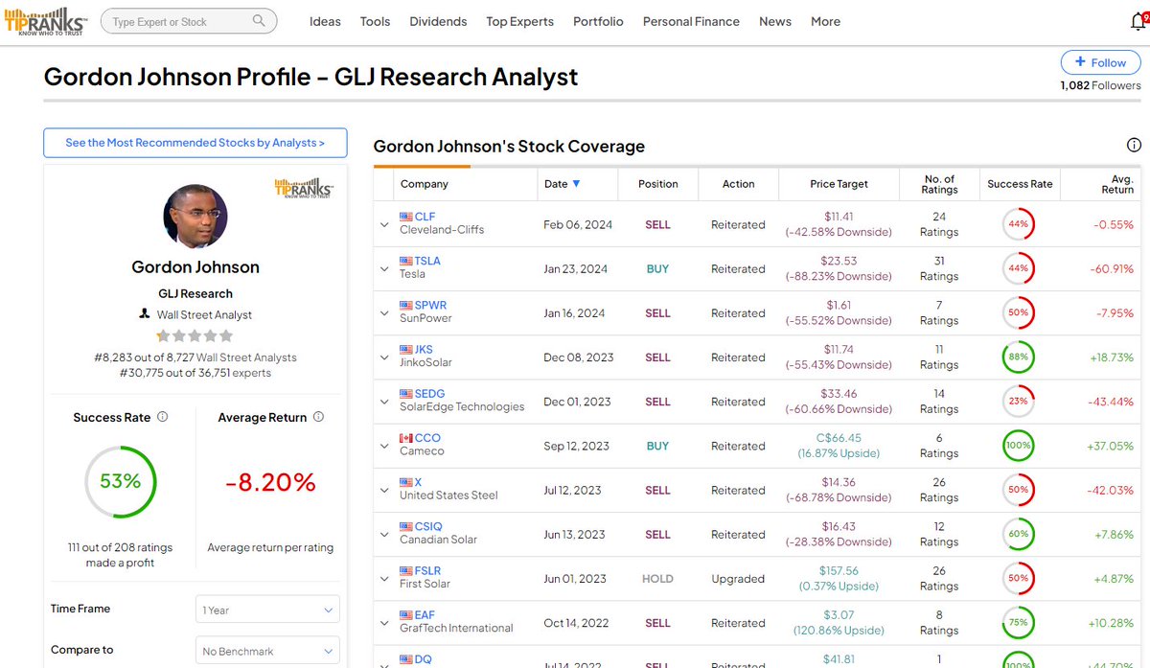Click the 100% success circle for Cameco
The width and height of the screenshot is (1150, 668).
coord(1019,446)
